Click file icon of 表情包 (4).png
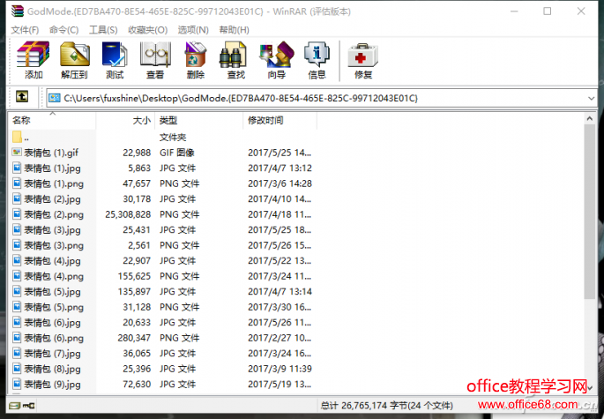The height and width of the screenshot is (419, 604). click(17, 275)
